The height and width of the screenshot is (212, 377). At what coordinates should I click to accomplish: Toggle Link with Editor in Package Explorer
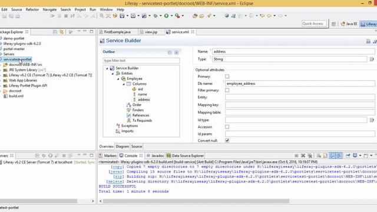point(62,32)
